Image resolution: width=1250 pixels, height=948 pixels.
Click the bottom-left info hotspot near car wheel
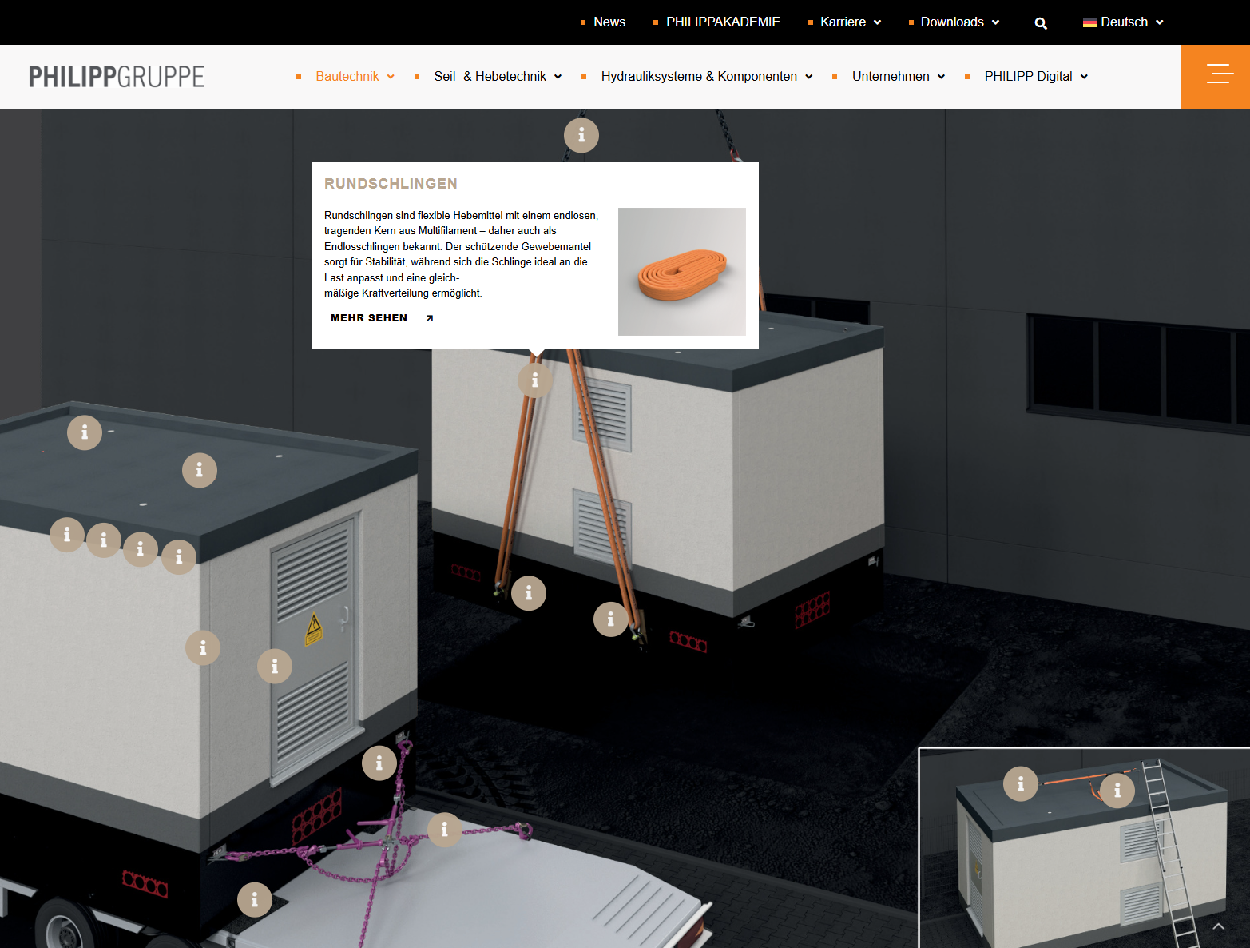pos(255,900)
